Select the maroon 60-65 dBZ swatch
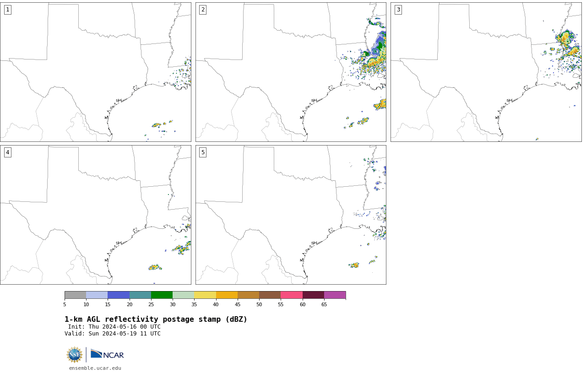 (313, 295)
